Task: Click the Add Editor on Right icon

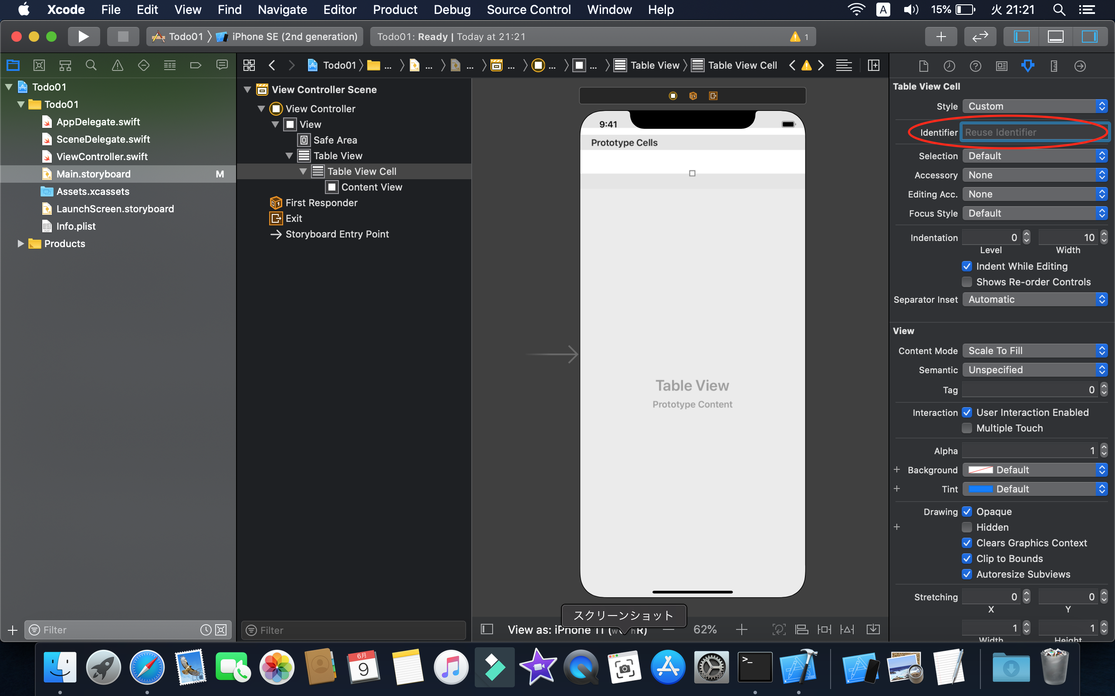Action: pos(873,65)
